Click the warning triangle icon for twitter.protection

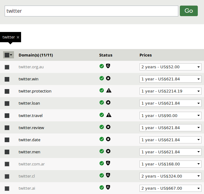coord(109,90)
